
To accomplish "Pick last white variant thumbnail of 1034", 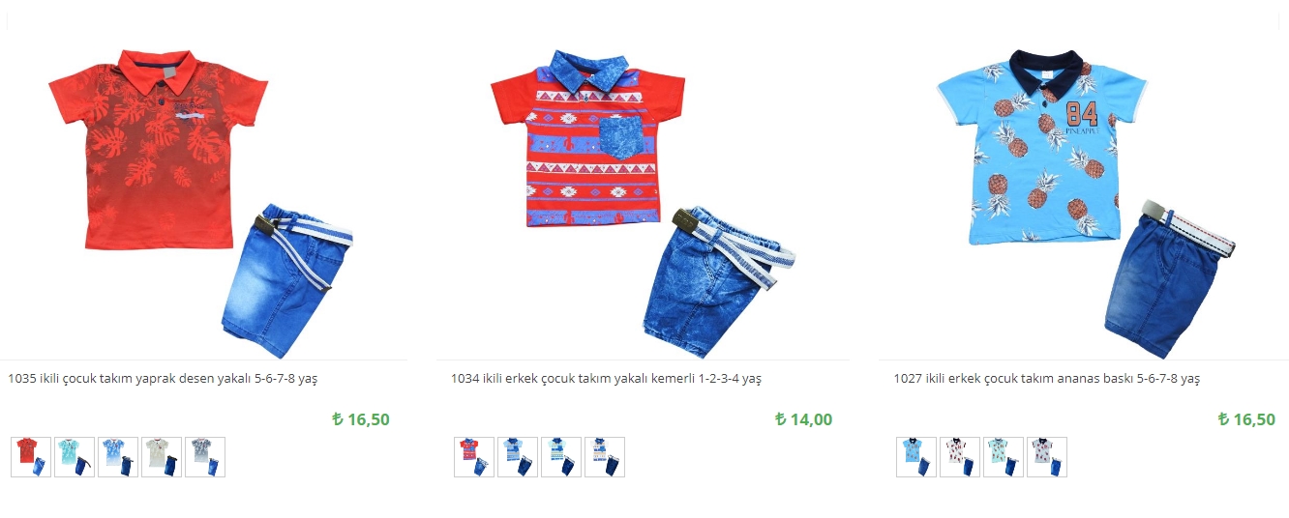I will (x=605, y=457).
